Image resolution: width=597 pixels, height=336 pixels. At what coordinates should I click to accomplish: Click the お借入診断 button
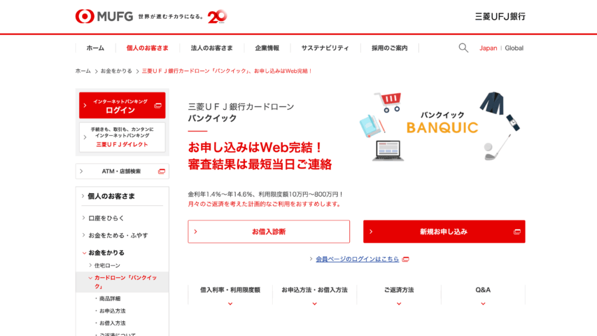click(x=269, y=232)
